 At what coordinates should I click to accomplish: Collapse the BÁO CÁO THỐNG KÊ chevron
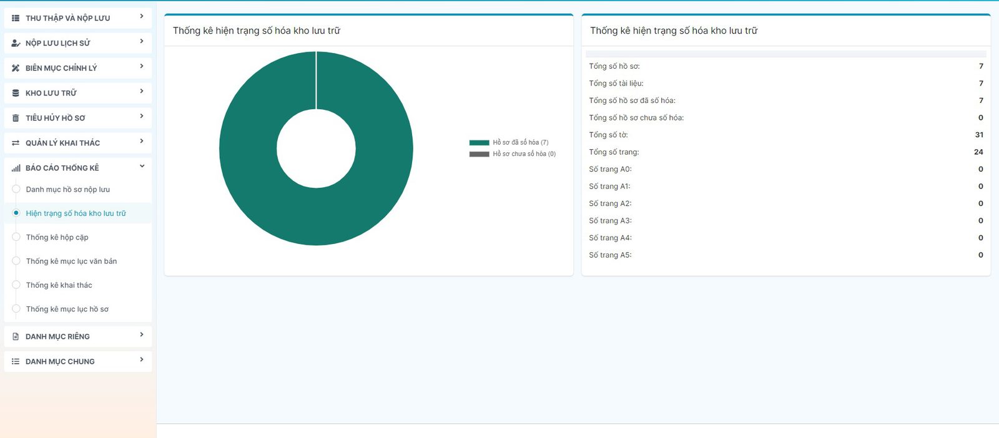142,166
